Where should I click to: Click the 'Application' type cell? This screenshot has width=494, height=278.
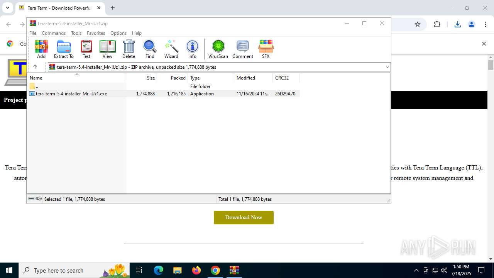pyautogui.click(x=202, y=93)
